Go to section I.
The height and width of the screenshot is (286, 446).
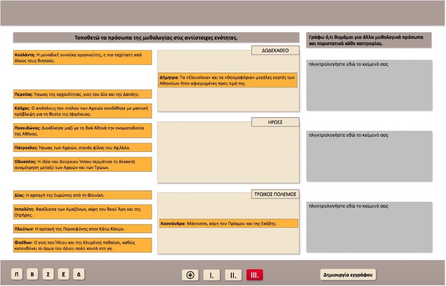click(x=211, y=275)
